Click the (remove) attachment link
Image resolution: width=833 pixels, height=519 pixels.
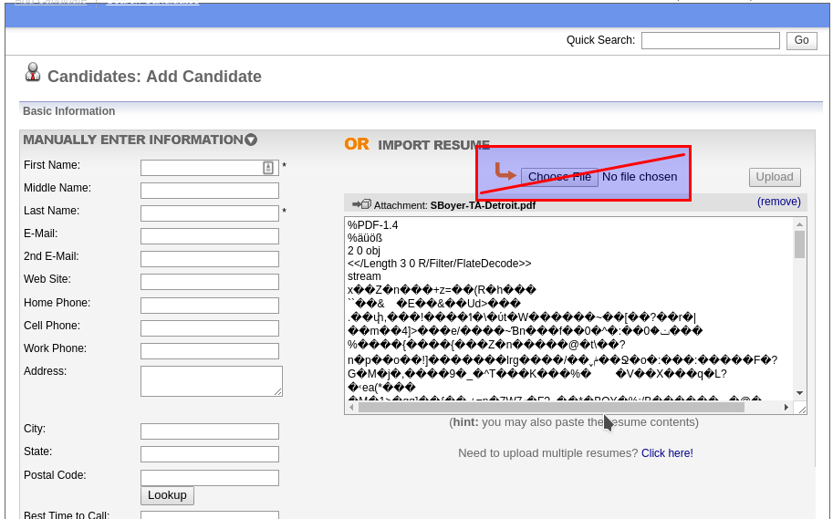(x=779, y=202)
